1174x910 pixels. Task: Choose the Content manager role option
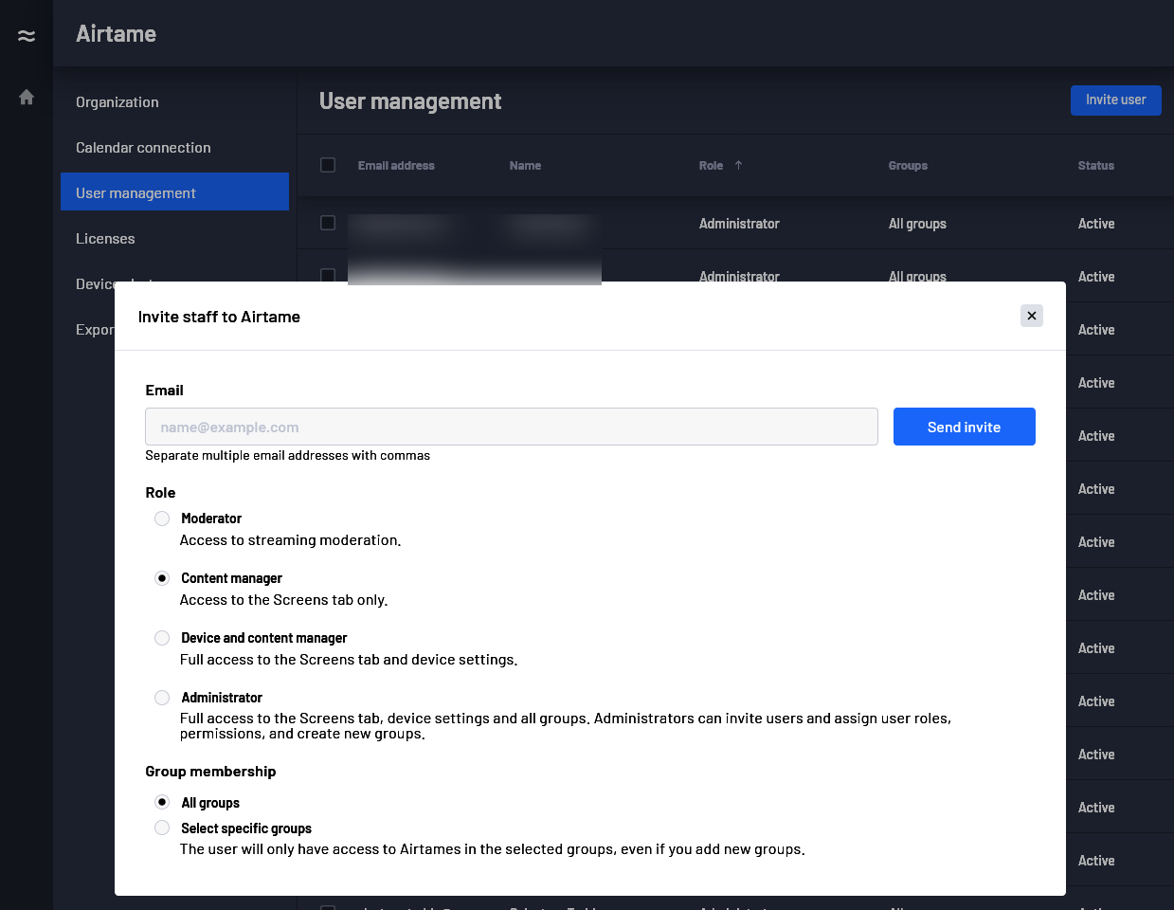point(162,578)
